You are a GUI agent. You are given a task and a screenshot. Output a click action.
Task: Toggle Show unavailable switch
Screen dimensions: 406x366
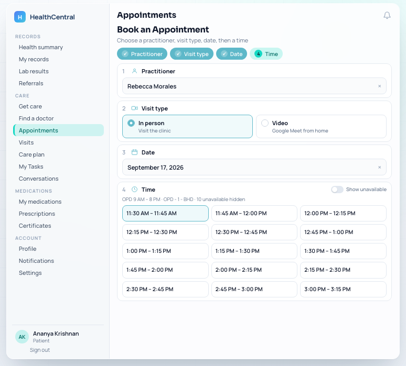pyautogui.click(x=337, y=190)
